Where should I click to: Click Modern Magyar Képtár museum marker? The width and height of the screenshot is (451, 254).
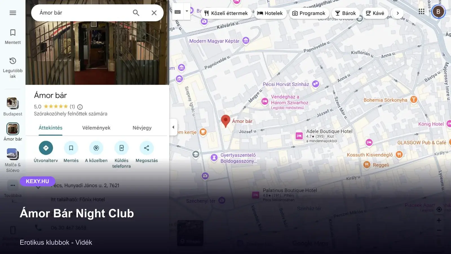coord(246,41)
